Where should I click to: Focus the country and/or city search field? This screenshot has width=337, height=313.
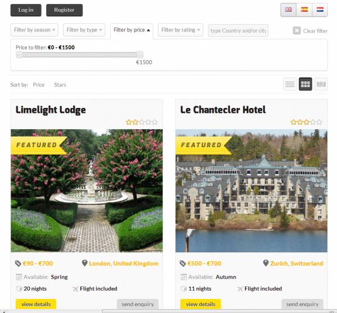pyautogui.click(x=238, y=30)
